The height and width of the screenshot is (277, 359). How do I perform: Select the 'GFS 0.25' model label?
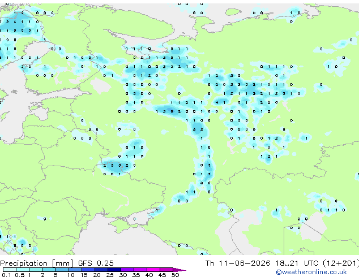click(96, 263)
